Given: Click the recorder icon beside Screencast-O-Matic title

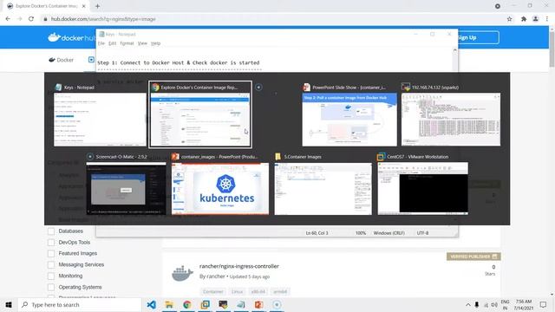Looking at the screenshot, I should click(90, 156).
